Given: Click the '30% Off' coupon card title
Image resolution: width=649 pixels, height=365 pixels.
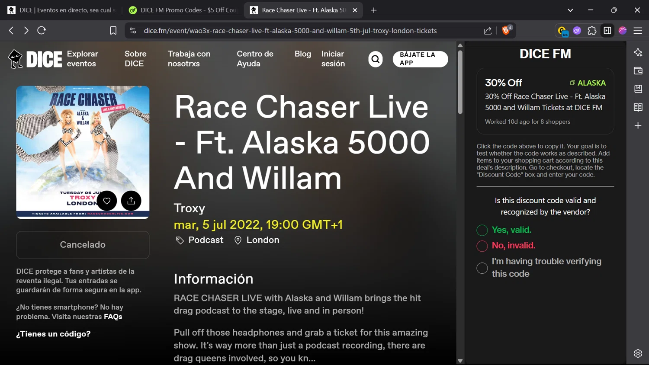Looking at the screenshot, I should click(503, 83).
